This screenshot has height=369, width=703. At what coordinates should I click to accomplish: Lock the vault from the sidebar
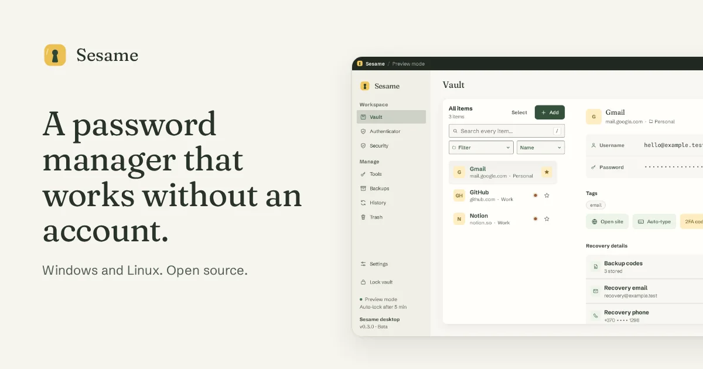point(391,282)
